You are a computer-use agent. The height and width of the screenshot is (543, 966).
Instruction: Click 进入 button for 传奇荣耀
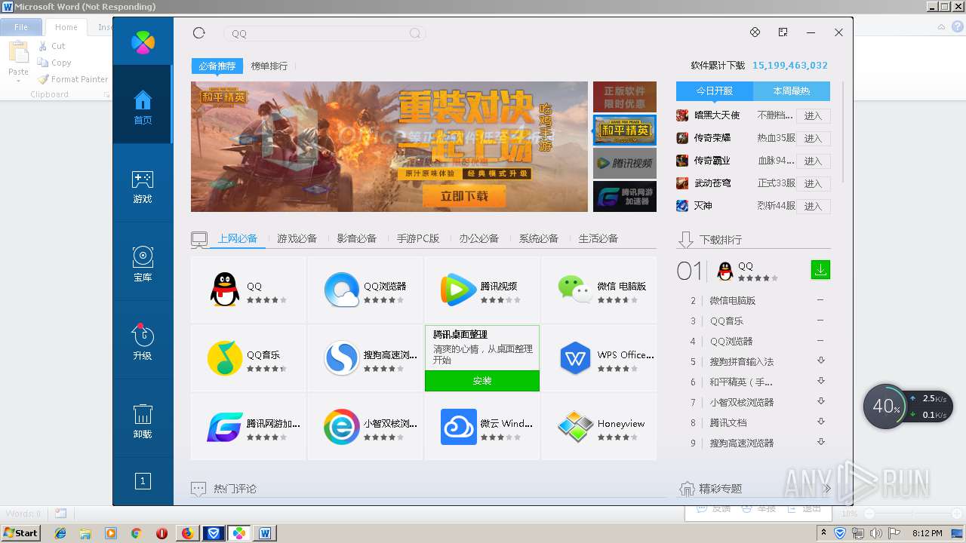tap(813, 139)
